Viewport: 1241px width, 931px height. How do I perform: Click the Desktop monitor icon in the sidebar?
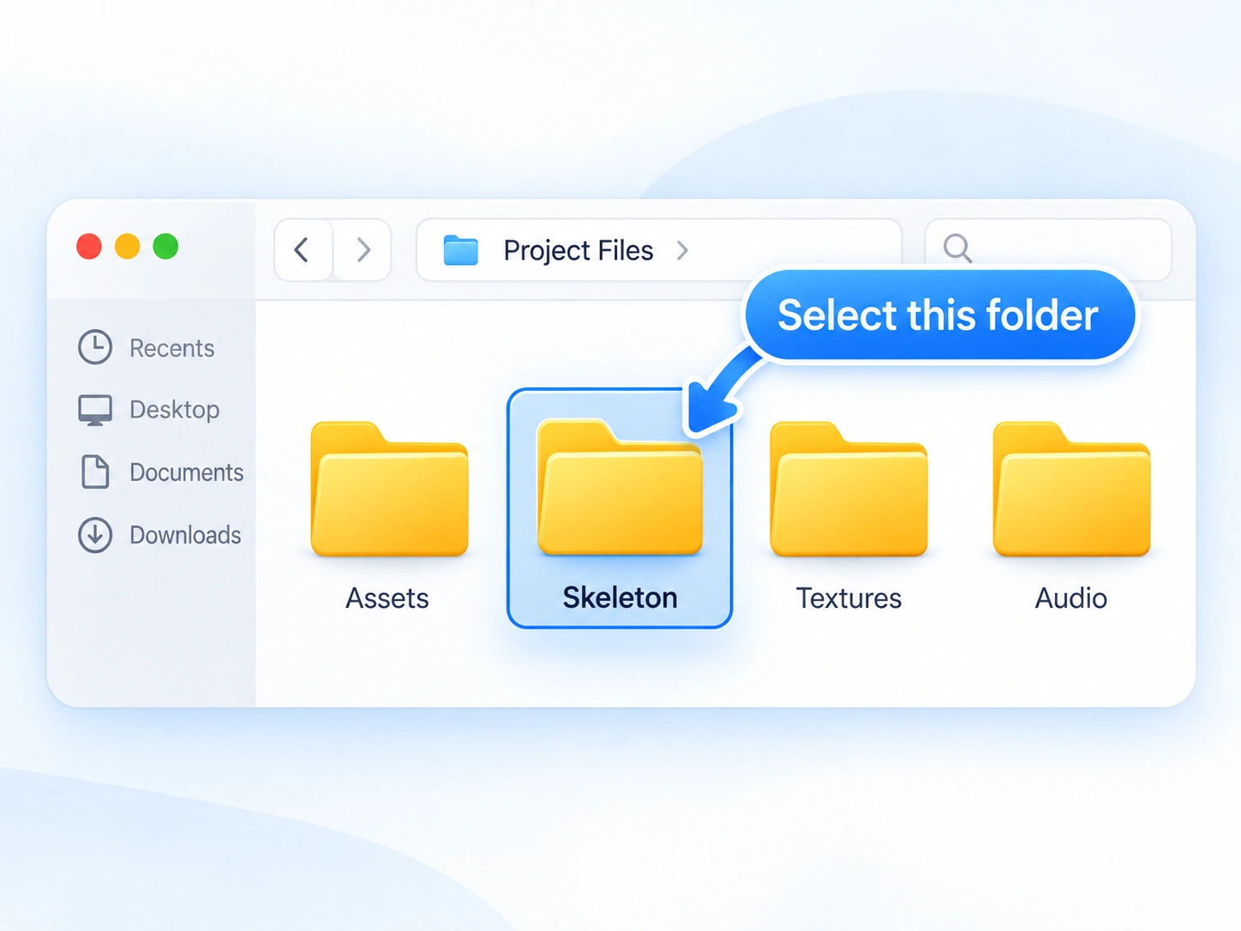tap(95, 410)
